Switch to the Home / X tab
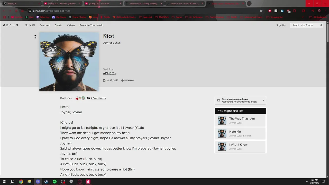Screen dimensions: 329x185 coord(22,4)
